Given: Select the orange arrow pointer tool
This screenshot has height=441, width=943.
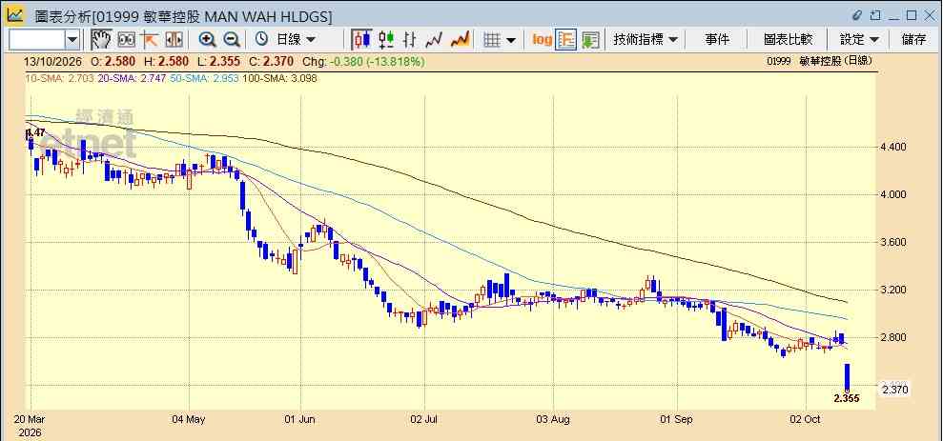Looking at the screenshot, I should pos(149,40).
